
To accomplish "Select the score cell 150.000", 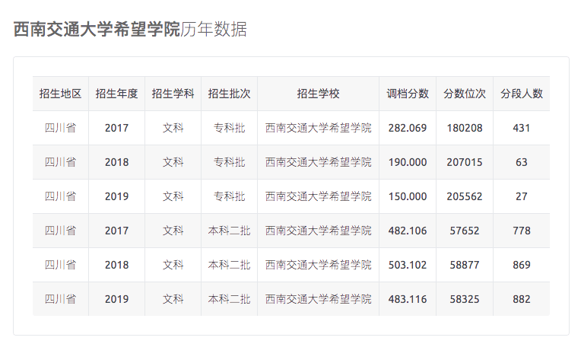I will [408, 196].
